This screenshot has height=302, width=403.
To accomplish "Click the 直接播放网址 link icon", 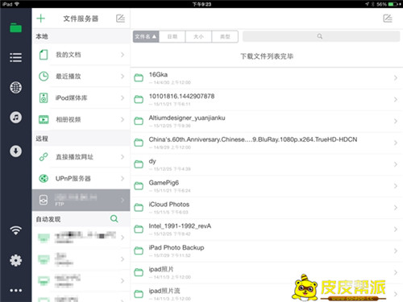I will 44,157.
